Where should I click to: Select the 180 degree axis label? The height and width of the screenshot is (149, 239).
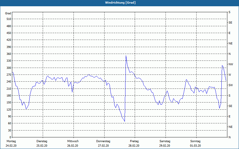tap(9, 96)
